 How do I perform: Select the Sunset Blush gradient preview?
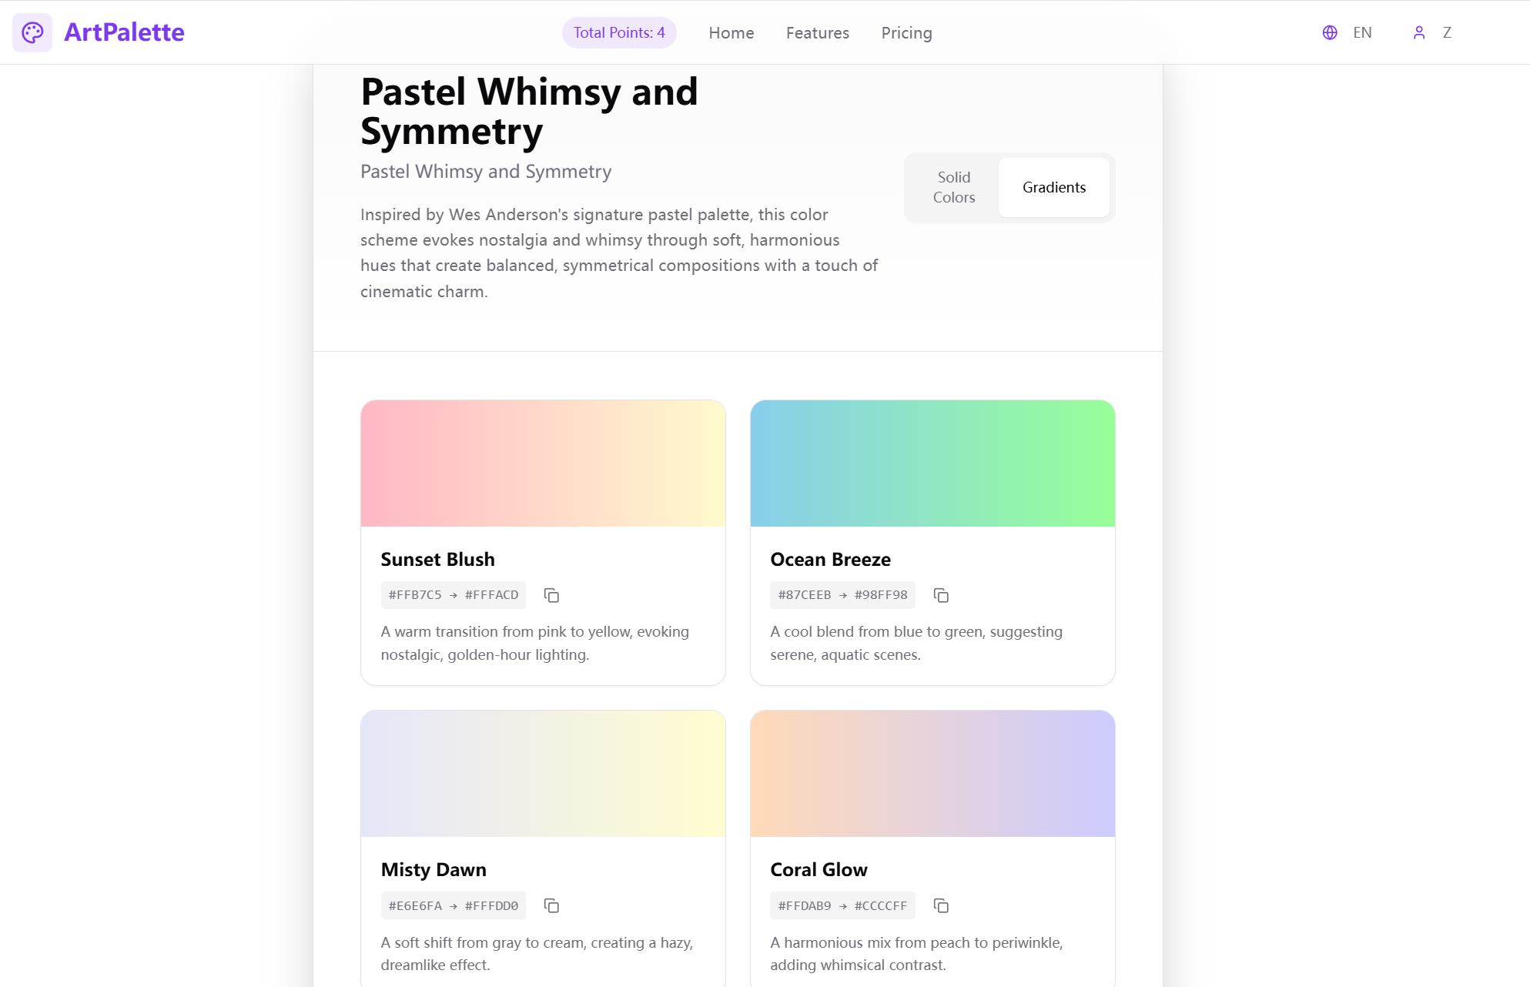pos(543,463)
